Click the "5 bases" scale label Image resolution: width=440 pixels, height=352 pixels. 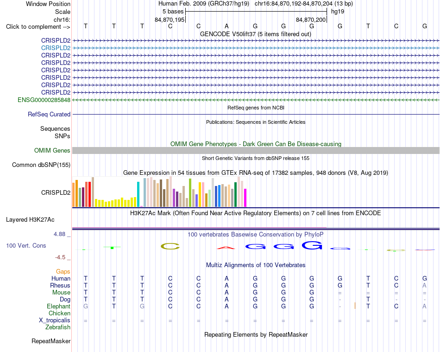[x=173, y=12]
